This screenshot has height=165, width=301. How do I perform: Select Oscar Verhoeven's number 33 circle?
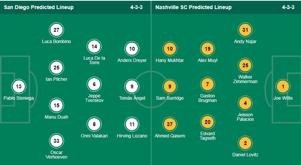tap(57, 141)
